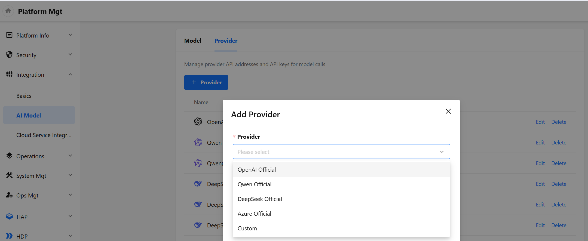Select Azure Official option
588x241 pixels.
[341, 214]
